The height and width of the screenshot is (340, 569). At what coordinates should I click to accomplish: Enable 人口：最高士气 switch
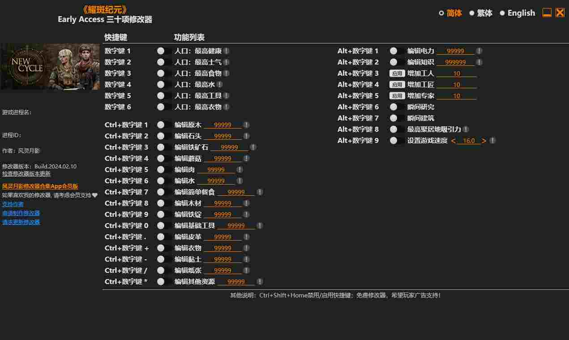(164, 62)
